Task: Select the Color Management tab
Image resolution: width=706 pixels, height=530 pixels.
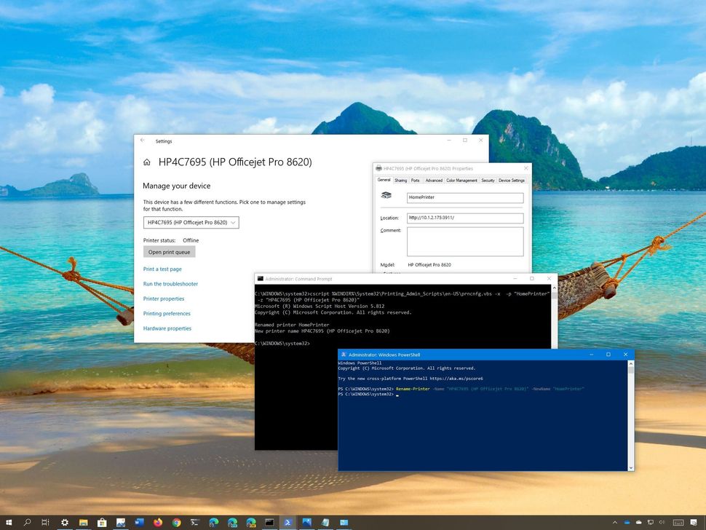Action: point(461,180)
